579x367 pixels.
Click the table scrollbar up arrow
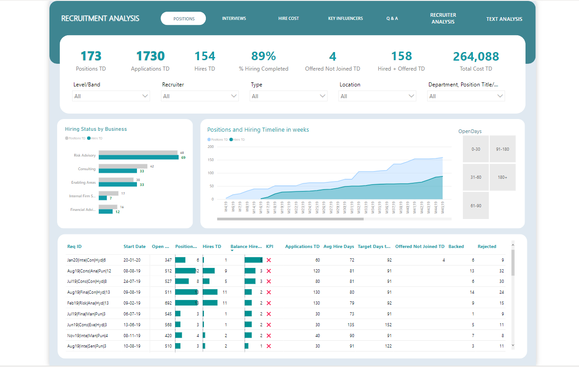(513, 246)
